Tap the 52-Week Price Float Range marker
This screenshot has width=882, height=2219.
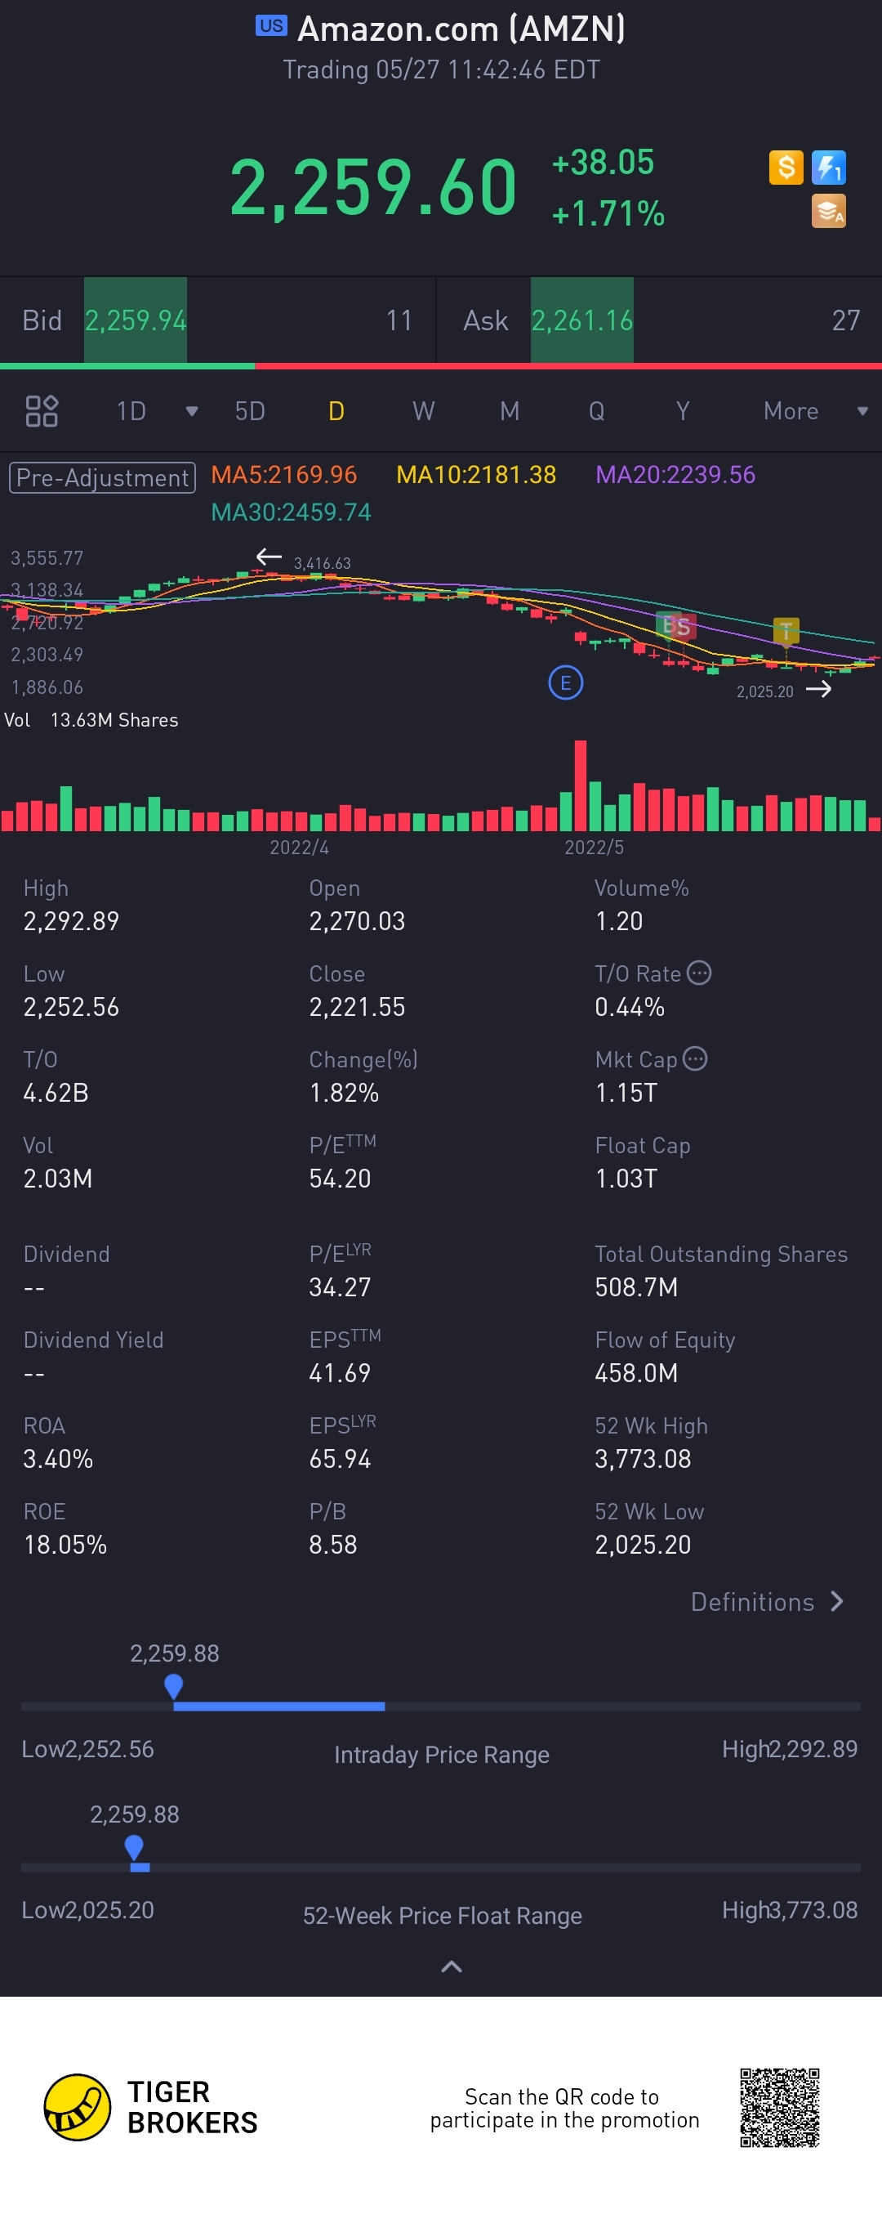click(x=134, y=1847)
